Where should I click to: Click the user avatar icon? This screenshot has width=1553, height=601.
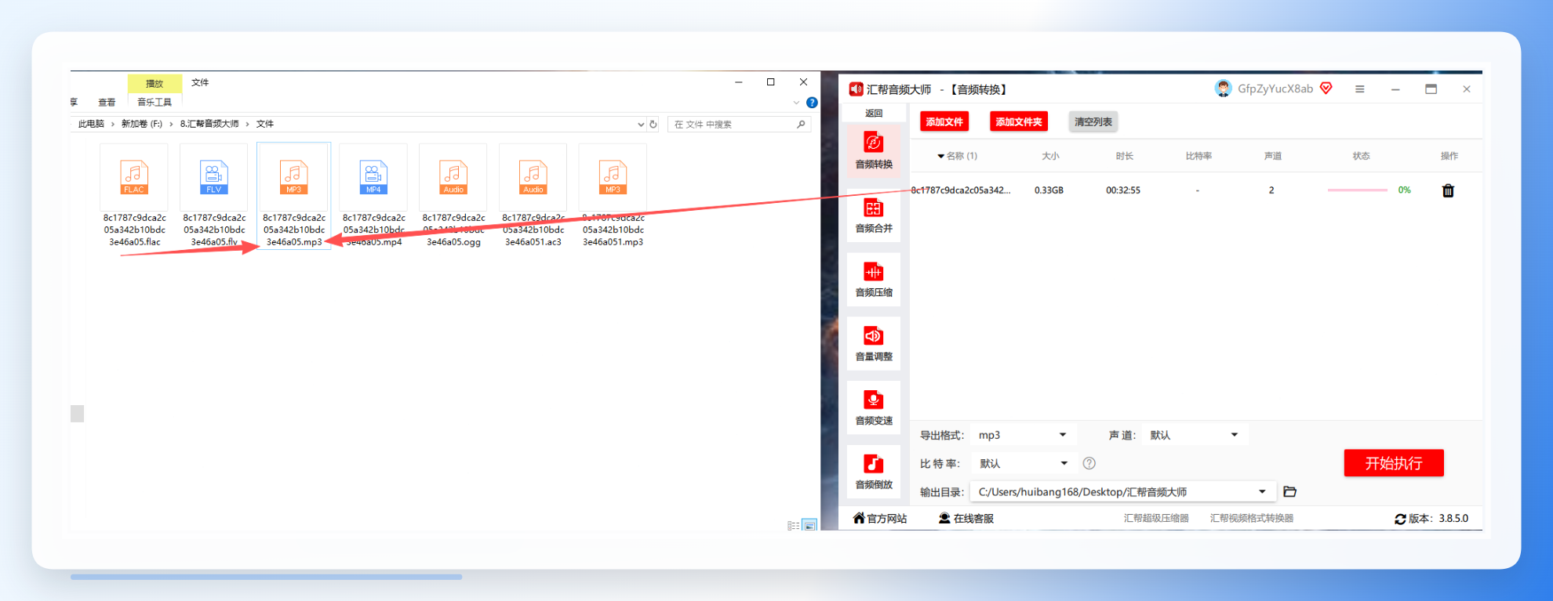point(1223,89)
